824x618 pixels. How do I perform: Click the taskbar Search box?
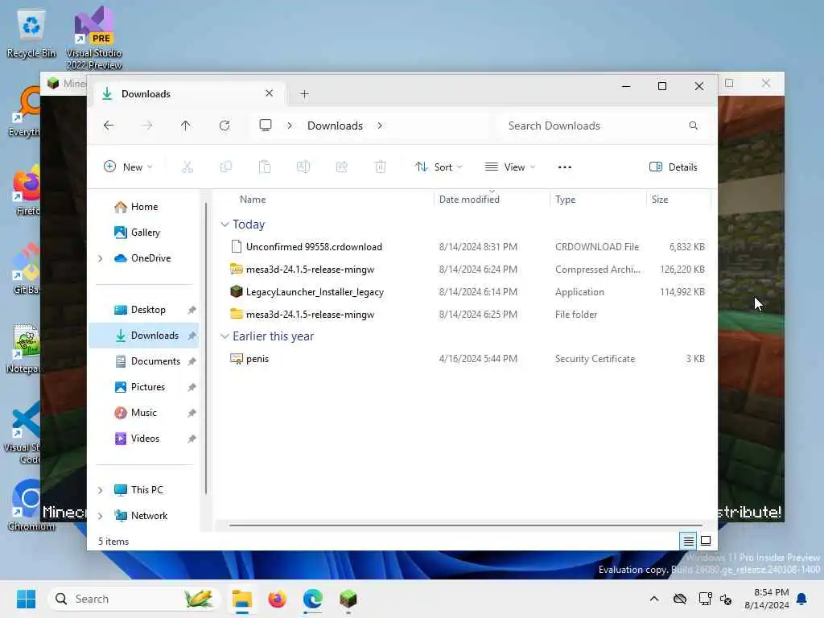pos(134,599)
